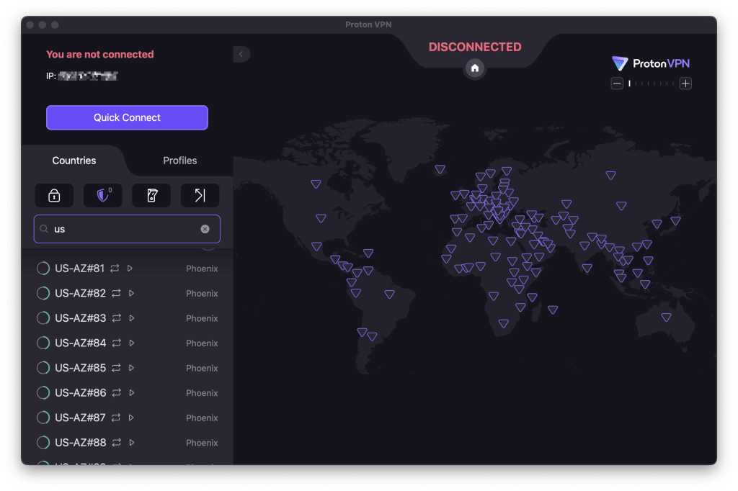The height and width of the screenshot is (491, 738).
Task: Select server US-AZ#81
Action: (x=127, y=268)
